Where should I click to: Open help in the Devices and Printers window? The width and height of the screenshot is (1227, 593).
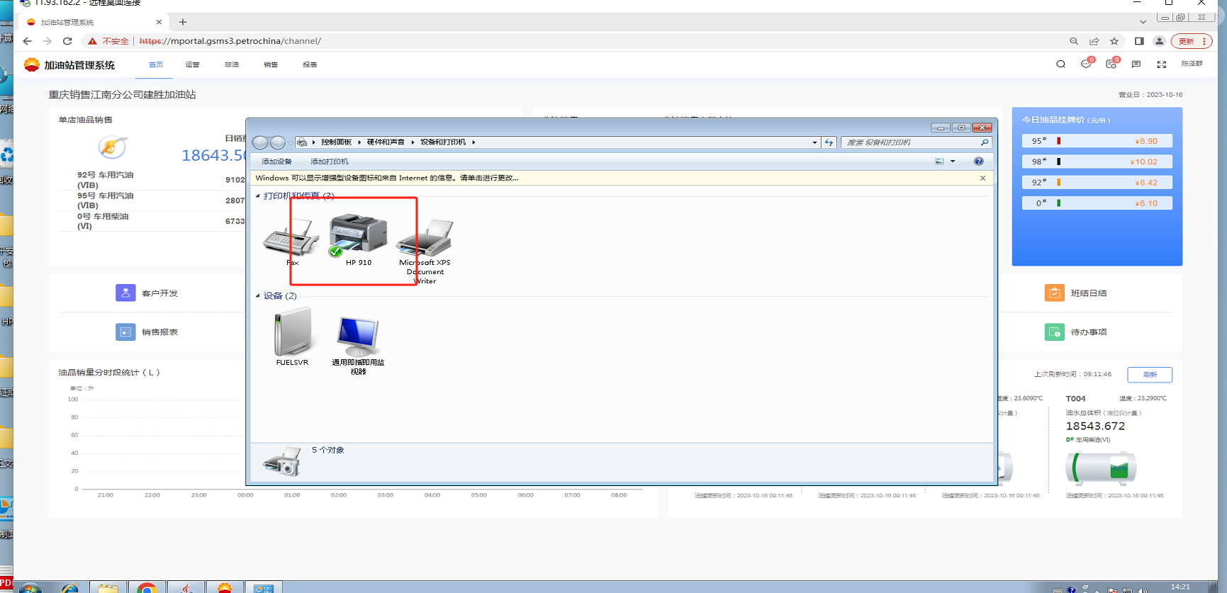[x=978, y=162]
